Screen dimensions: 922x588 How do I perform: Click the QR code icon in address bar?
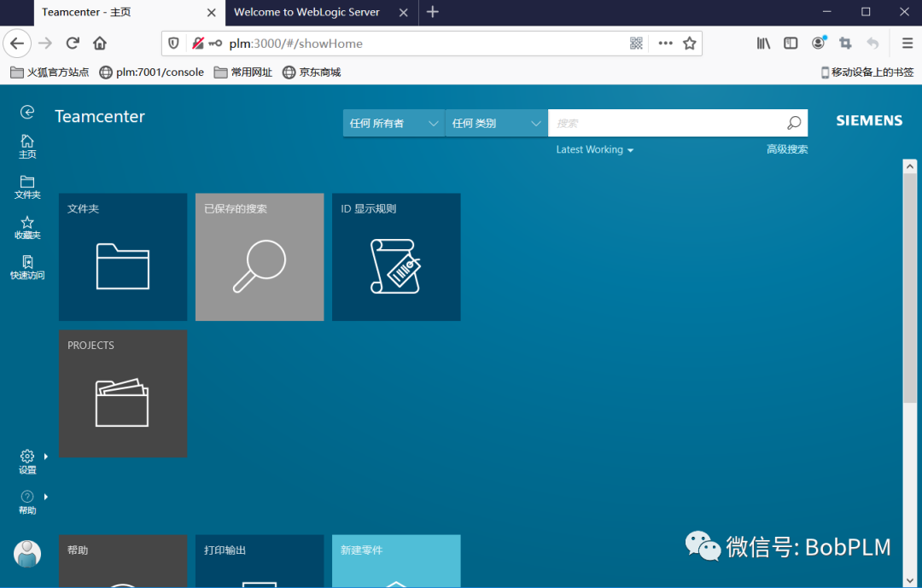(x=636, y=43)
